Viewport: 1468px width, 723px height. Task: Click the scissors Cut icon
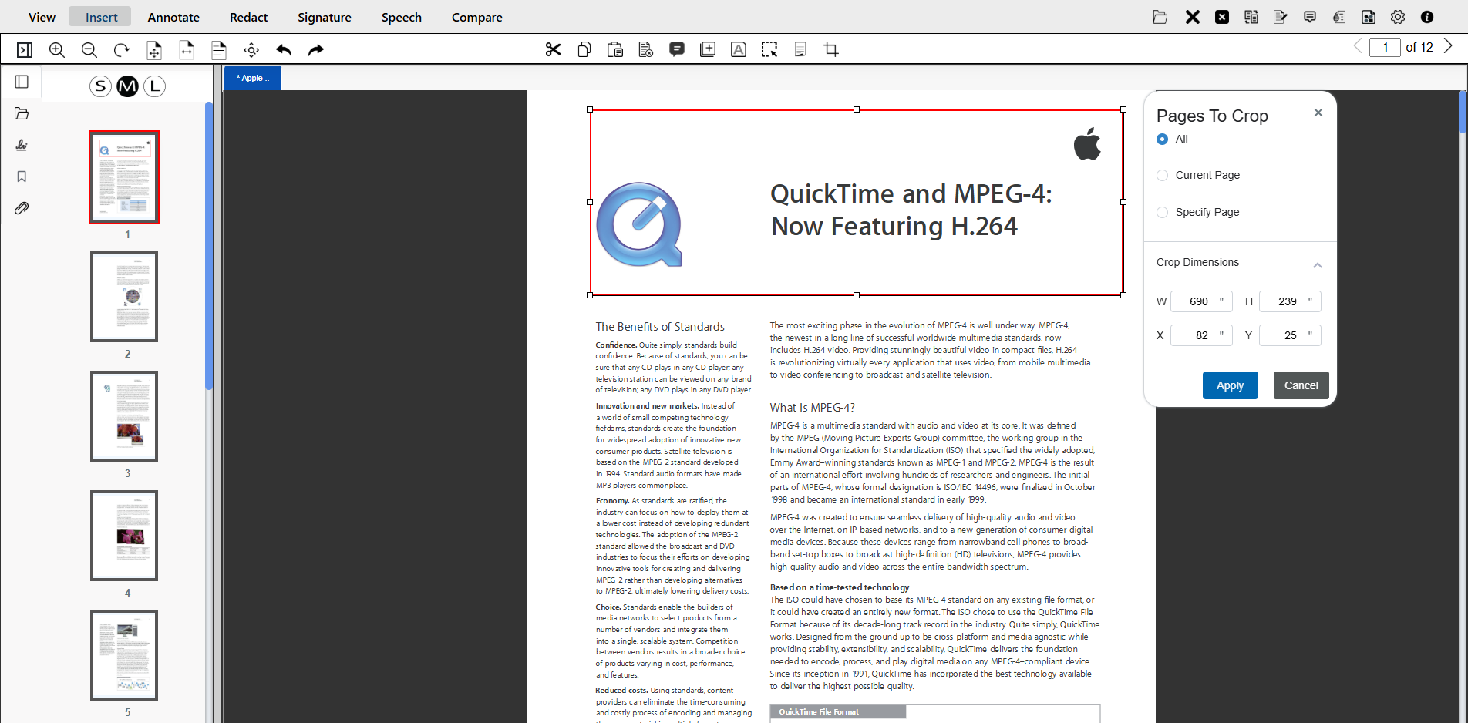pyautogui.click(x=553, y=50)
